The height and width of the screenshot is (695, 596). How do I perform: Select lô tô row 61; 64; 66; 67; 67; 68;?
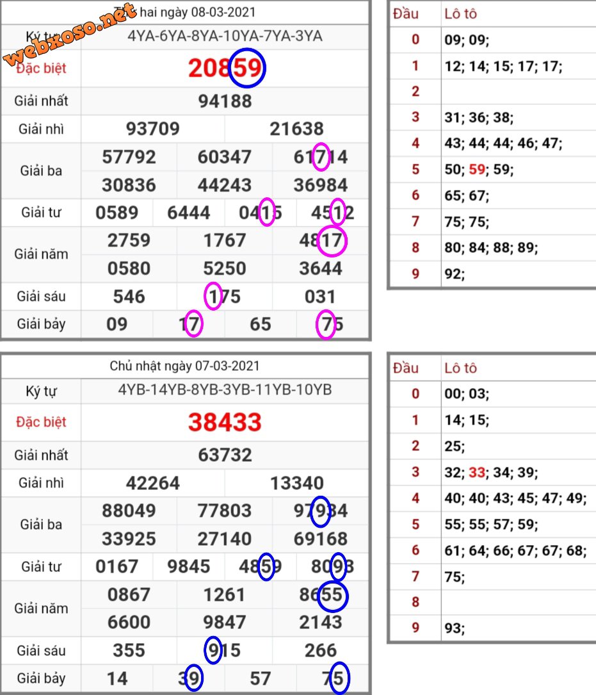click(516, 550)
